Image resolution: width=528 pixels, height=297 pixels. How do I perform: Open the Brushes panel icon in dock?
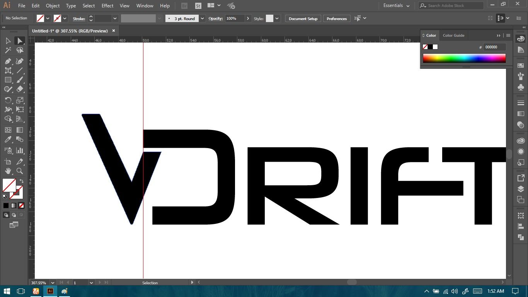[x=521, y=76]
